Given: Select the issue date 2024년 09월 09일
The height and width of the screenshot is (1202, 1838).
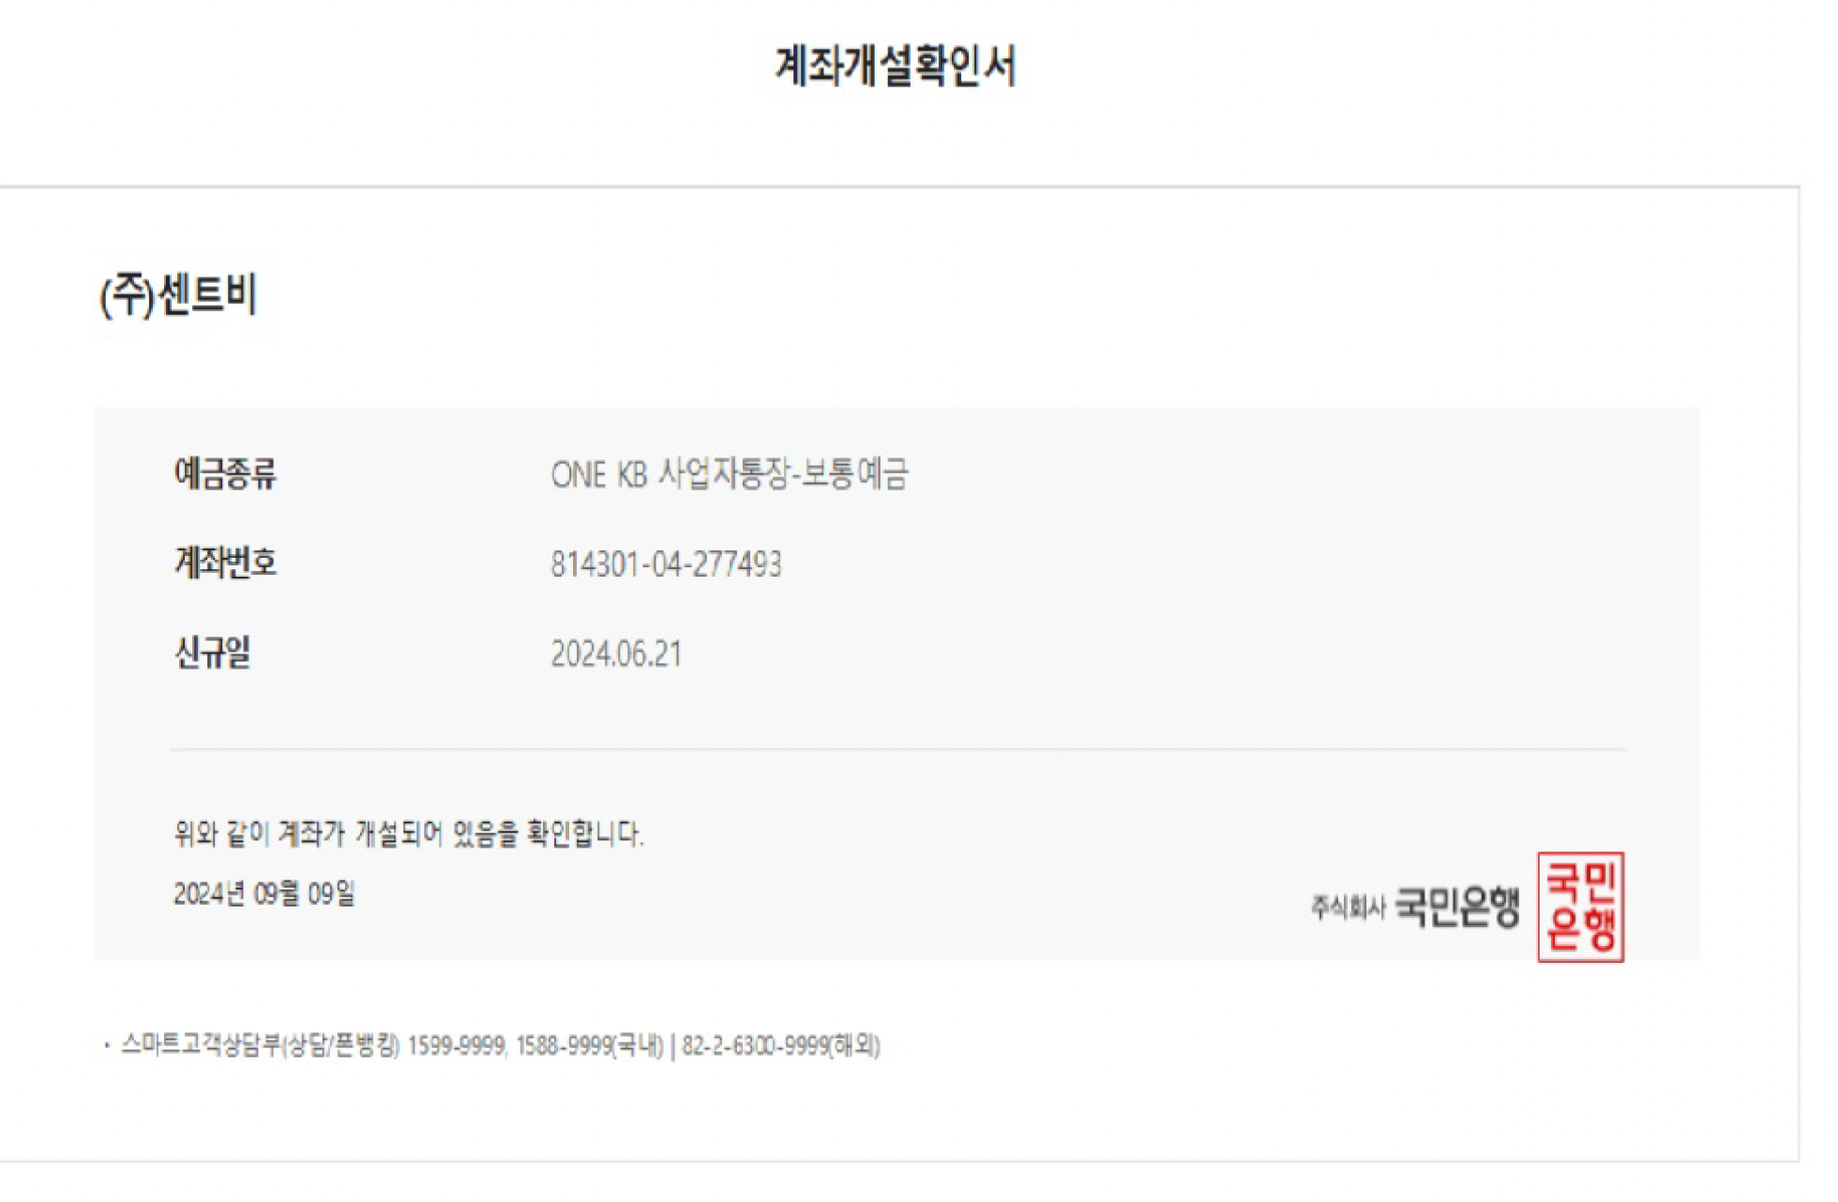Looking at the screenshot, I should coord(264,894).
